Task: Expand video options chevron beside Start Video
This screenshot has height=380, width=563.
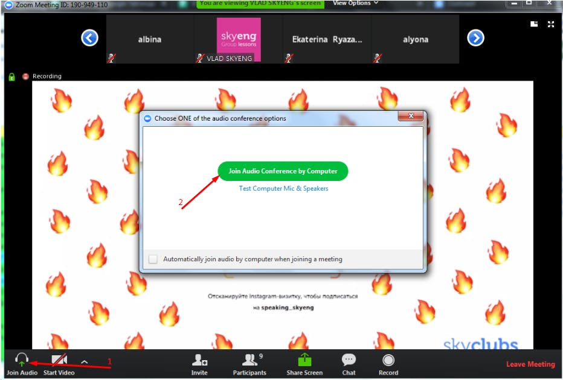Action: click(x=85, y=362)
